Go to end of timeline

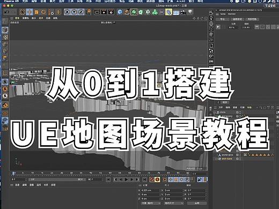pyautogui.click(x=144, y=180)
